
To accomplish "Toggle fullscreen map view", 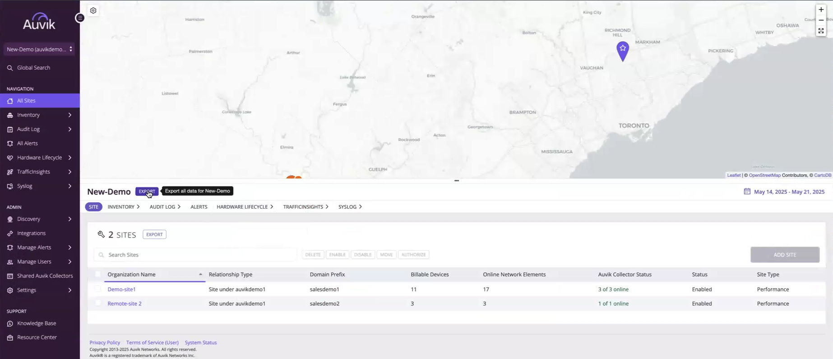I will coord(821,31).
